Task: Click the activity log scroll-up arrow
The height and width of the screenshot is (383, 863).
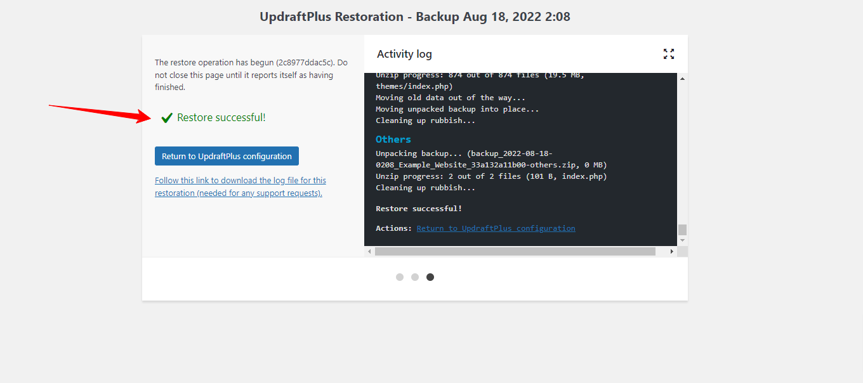Action: click(x=682, y=79)
